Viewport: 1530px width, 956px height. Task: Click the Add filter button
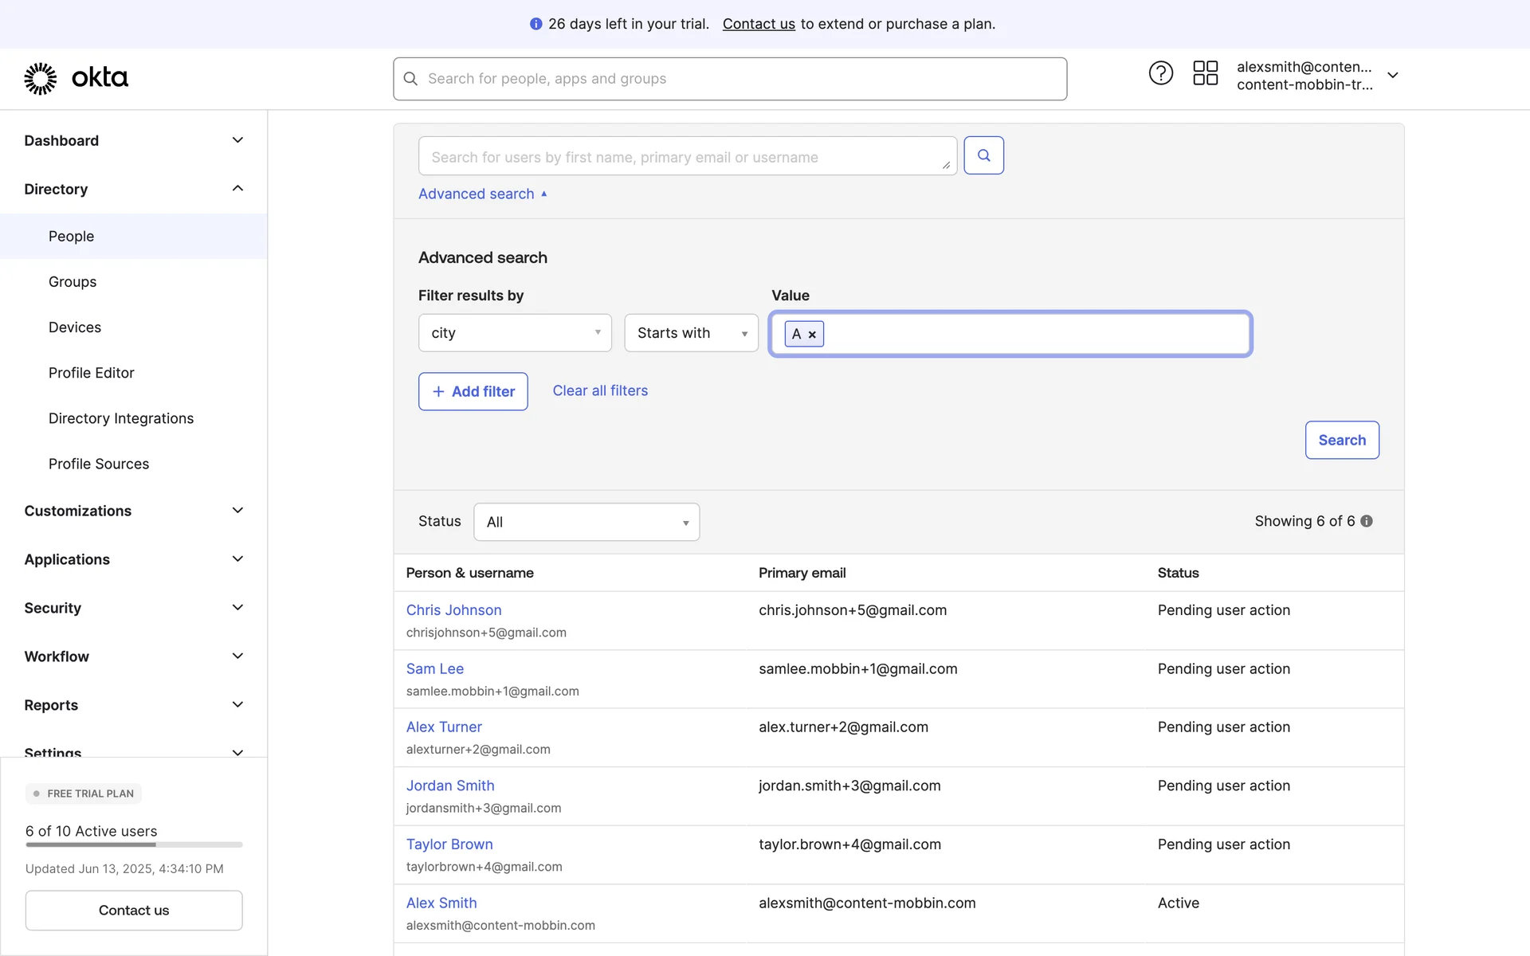[x=473, y=391]
